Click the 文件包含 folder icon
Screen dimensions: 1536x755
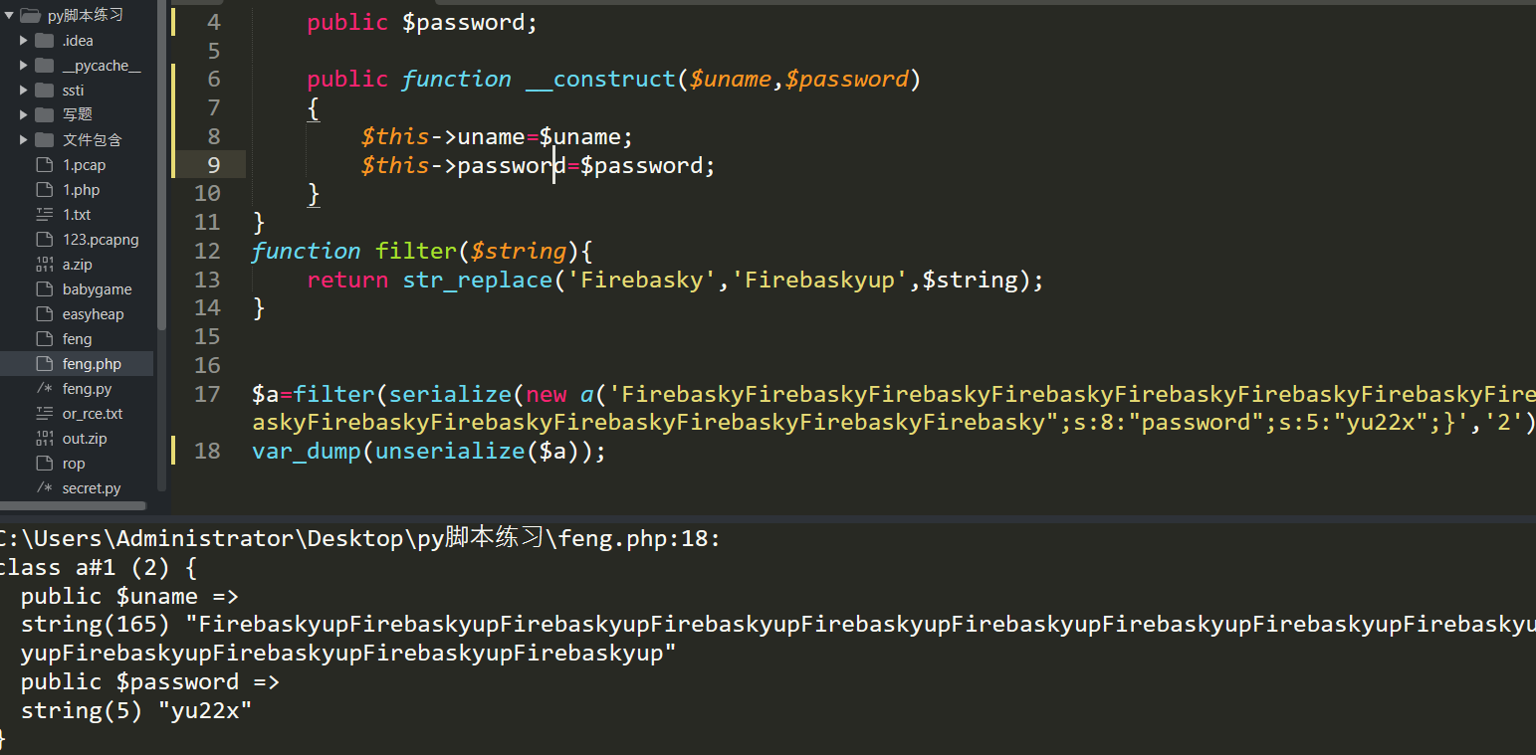(x=44, y=139)
